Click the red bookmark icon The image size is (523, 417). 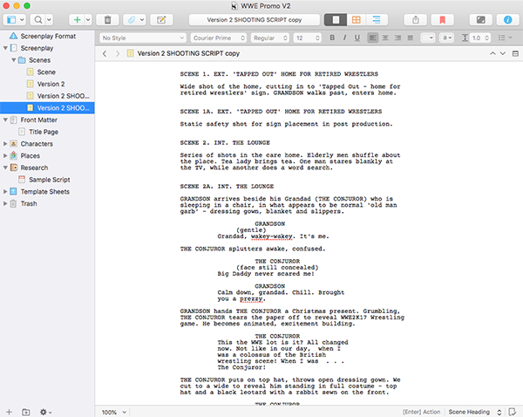(442, 20)
